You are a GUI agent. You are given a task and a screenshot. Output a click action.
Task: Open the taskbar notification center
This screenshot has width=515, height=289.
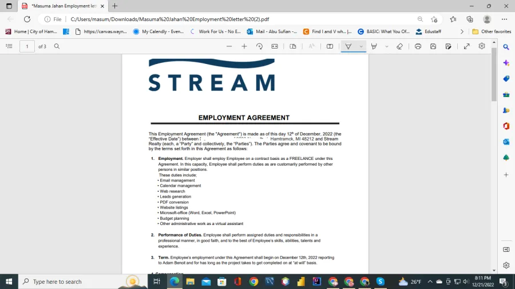click(504, 282)
